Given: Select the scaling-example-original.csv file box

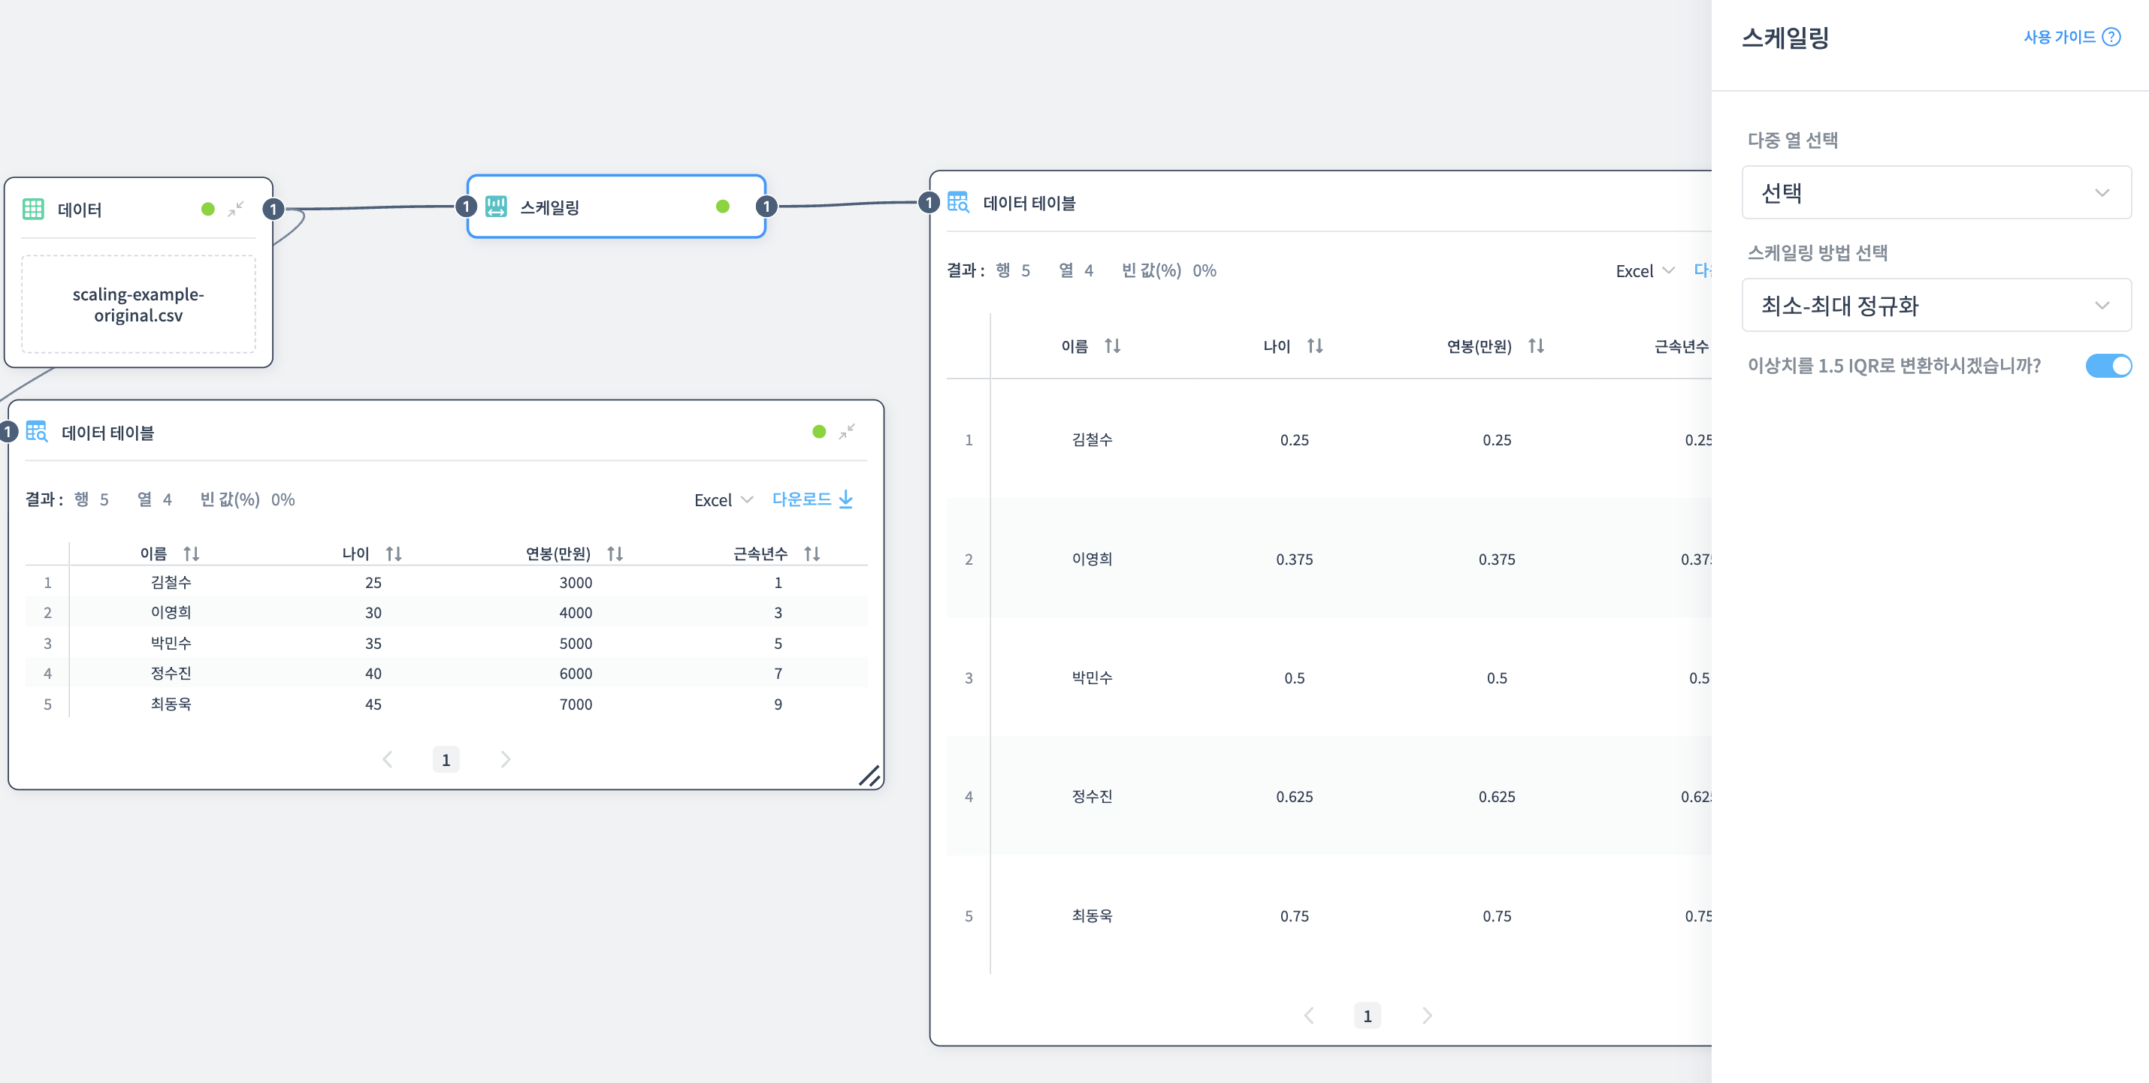Looking at the screenshot, I should pos(138,304).
